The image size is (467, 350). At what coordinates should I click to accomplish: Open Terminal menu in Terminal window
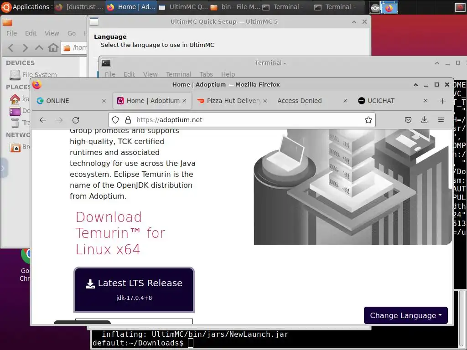pos(178,74)
